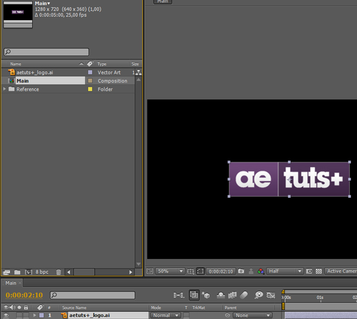The width and height of the screenshot is (357, 319).
Task: Open the Composition Mini-Flowchart icon
Action: (178, 295)
